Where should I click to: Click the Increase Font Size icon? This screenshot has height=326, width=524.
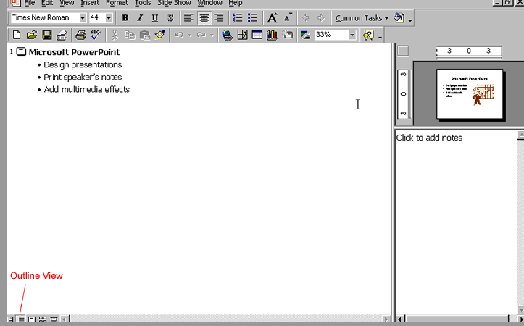coord(272,17)
